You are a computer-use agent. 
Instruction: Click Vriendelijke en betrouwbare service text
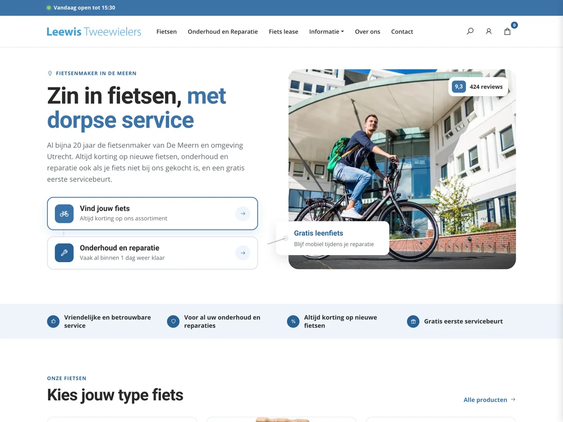tap(107, 322)
